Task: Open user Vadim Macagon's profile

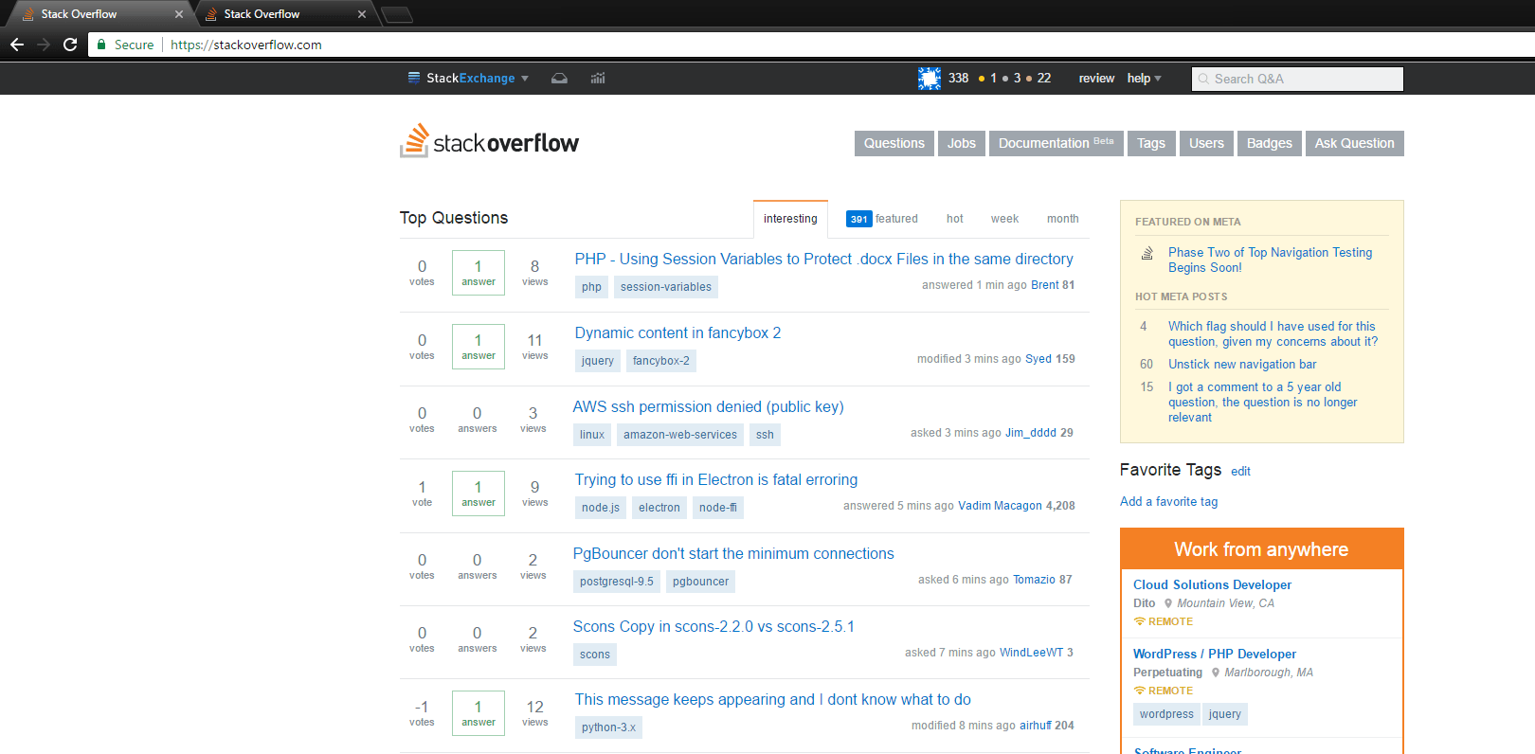Action: 1000,506
